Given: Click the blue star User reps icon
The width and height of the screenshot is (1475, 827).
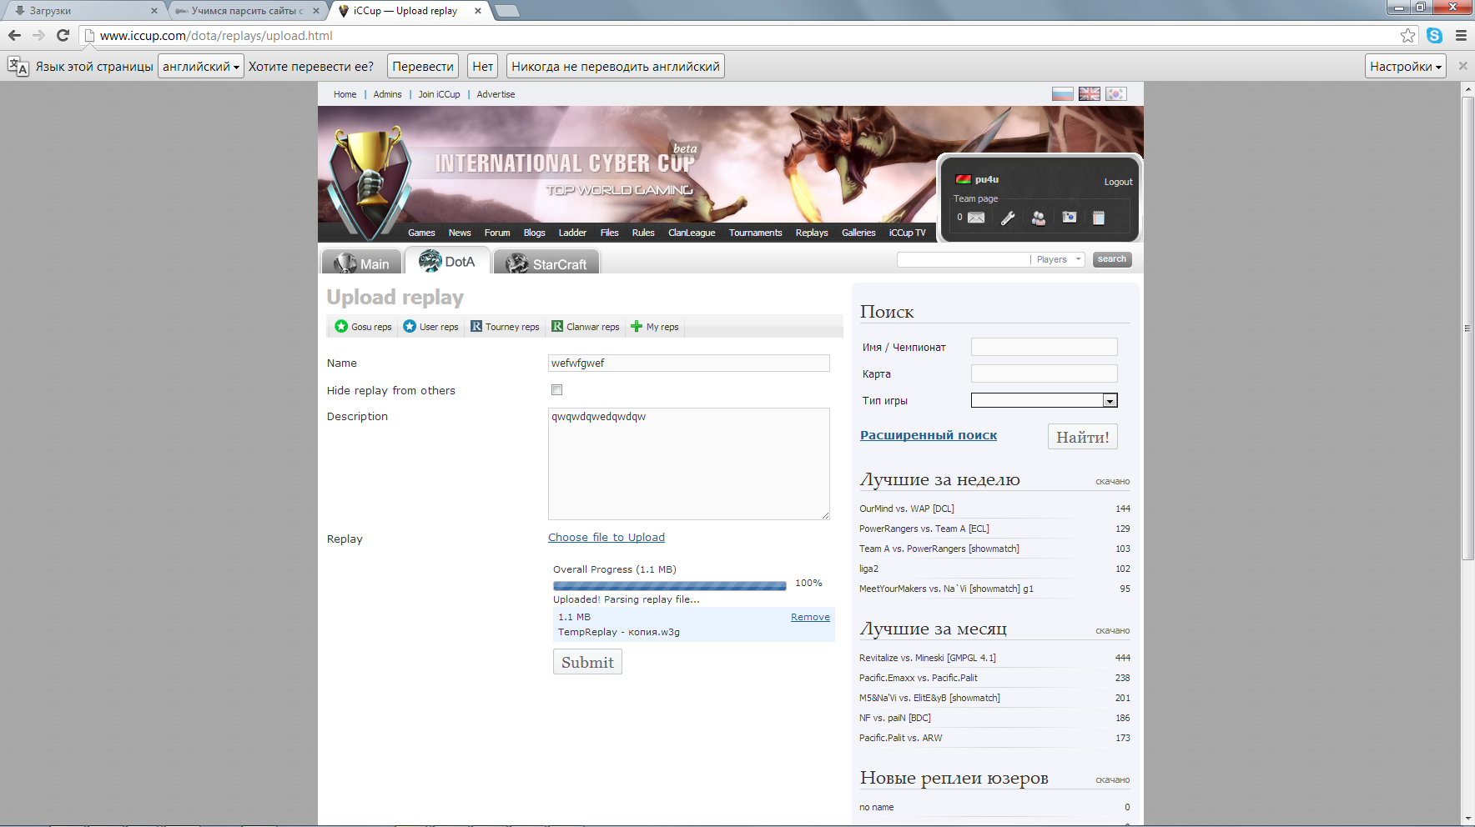Looking at the screenshot, I should tap(410, 327).
